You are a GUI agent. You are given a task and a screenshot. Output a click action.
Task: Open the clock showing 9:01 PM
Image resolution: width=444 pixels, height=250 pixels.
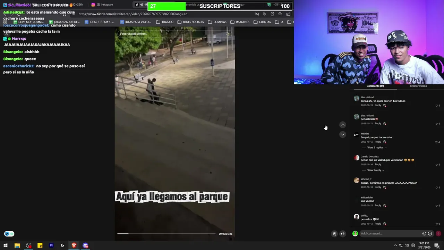pos(424,245)
